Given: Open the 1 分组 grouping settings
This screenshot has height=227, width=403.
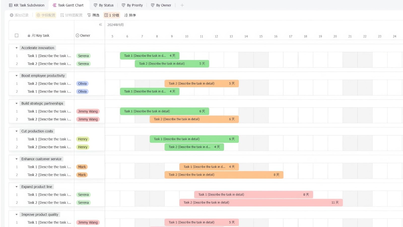Looking at the screenshot, I should click(112, 15).
